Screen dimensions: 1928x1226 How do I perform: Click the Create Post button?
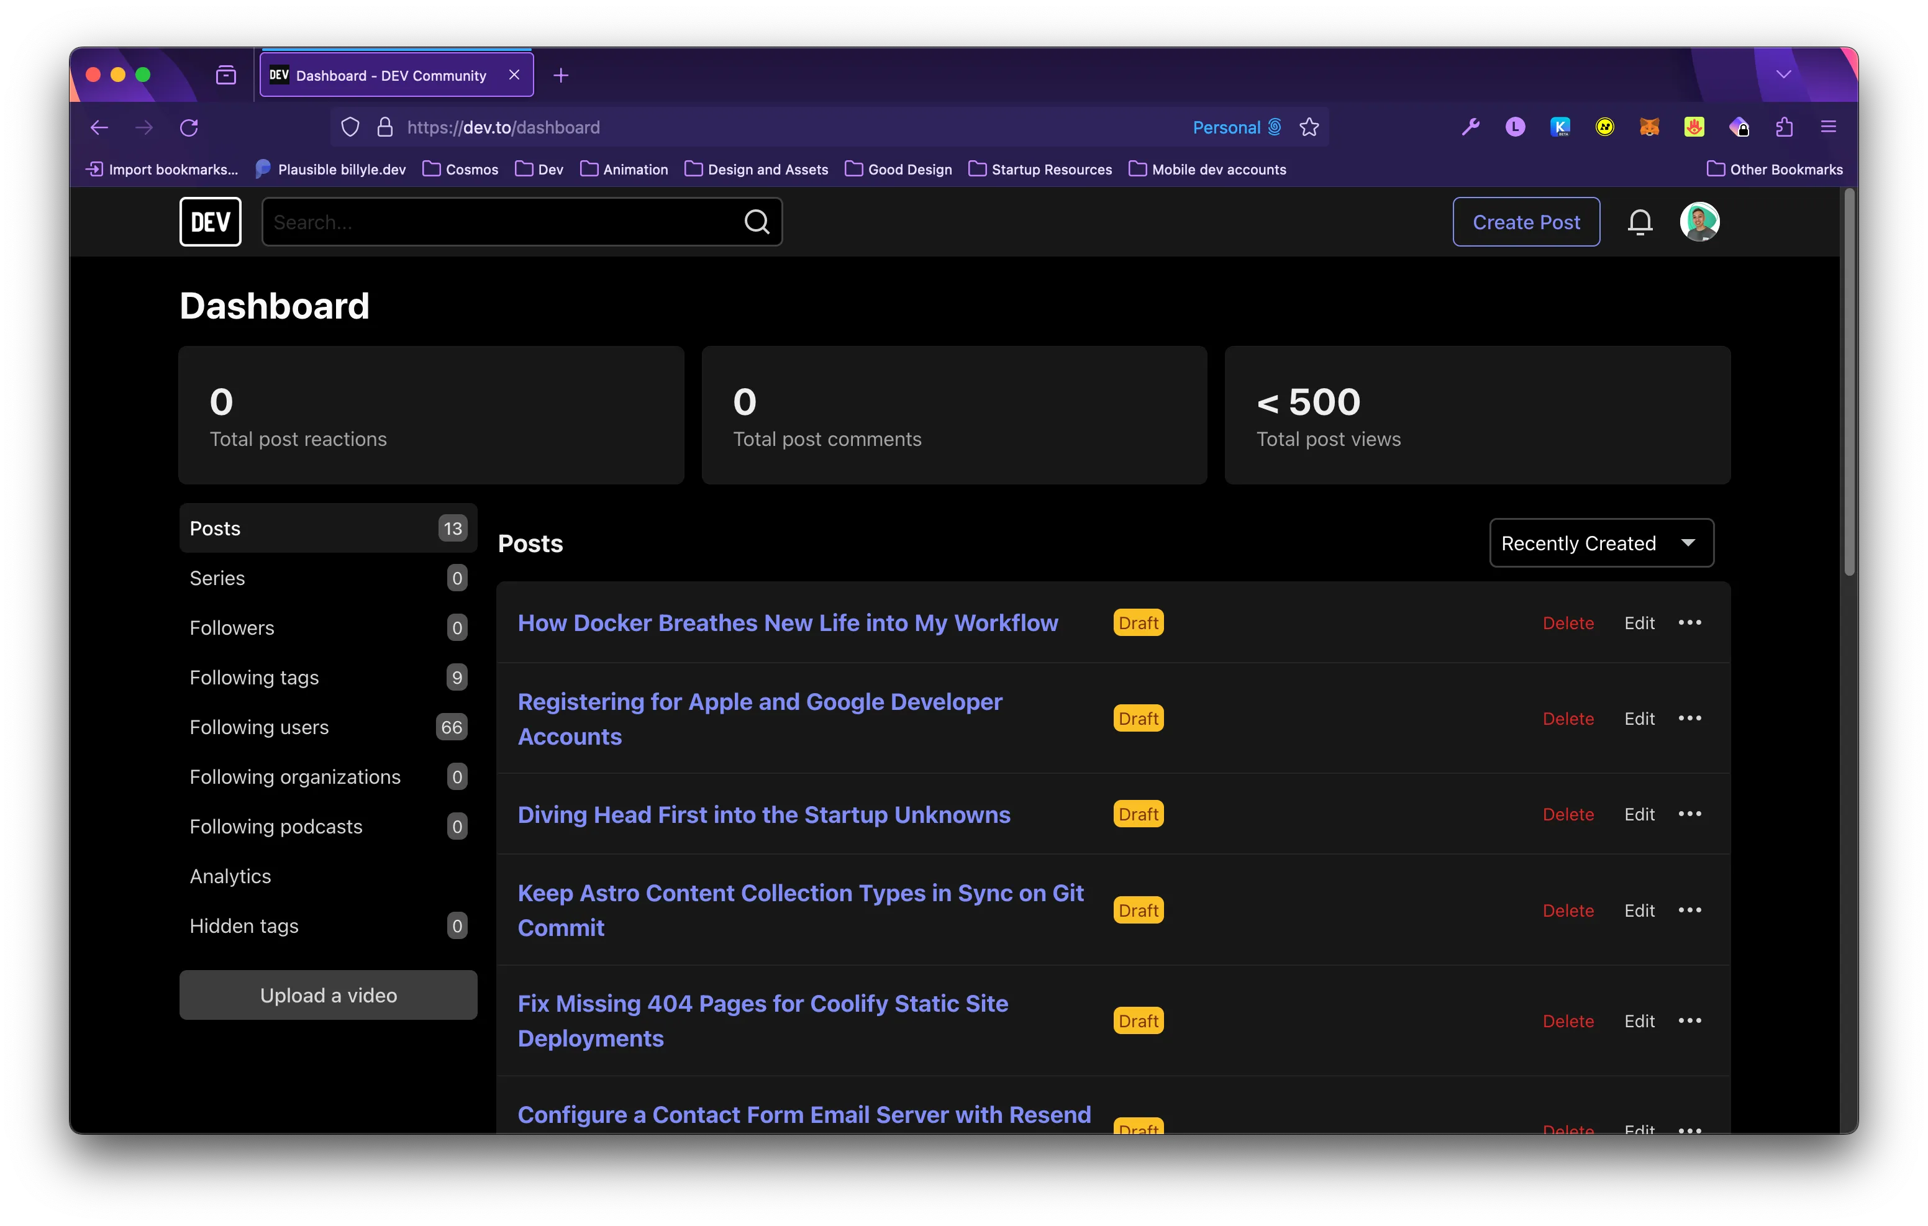pos(1526,222)
